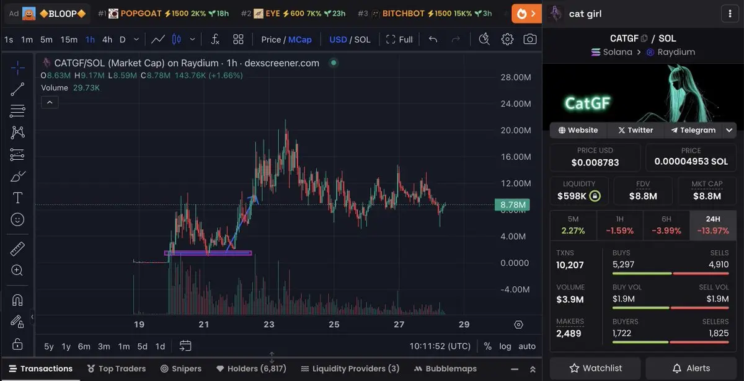744x381 pixels.
Task: Take a chart snapshot with camera icon
Action: [x=530, y=39]
